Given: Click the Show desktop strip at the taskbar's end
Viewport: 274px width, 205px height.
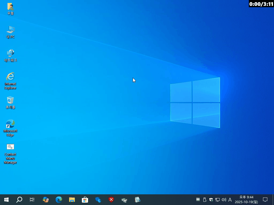Looking at the screenshot, I should pyautogui.click(x=273, y=200).
